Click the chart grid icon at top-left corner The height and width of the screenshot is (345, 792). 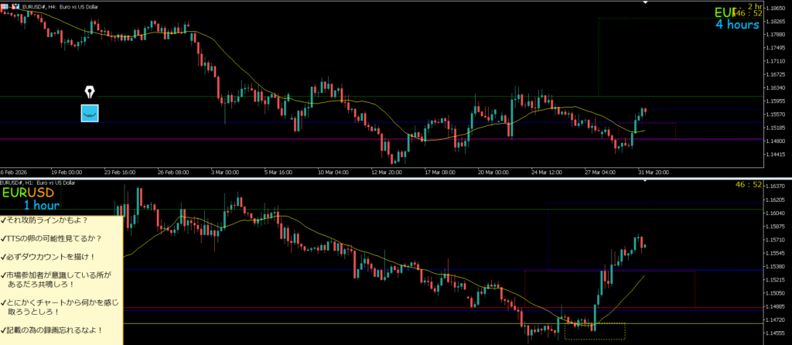point(4,5)
